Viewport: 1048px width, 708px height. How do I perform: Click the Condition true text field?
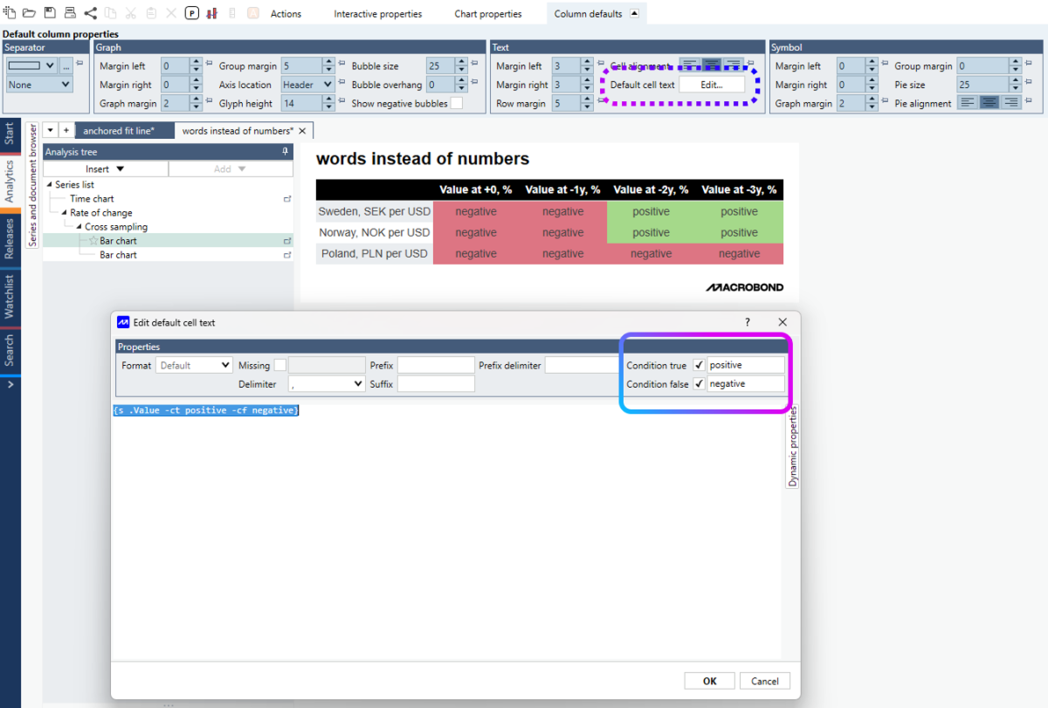pyautogui.click(x=746, y=365)
